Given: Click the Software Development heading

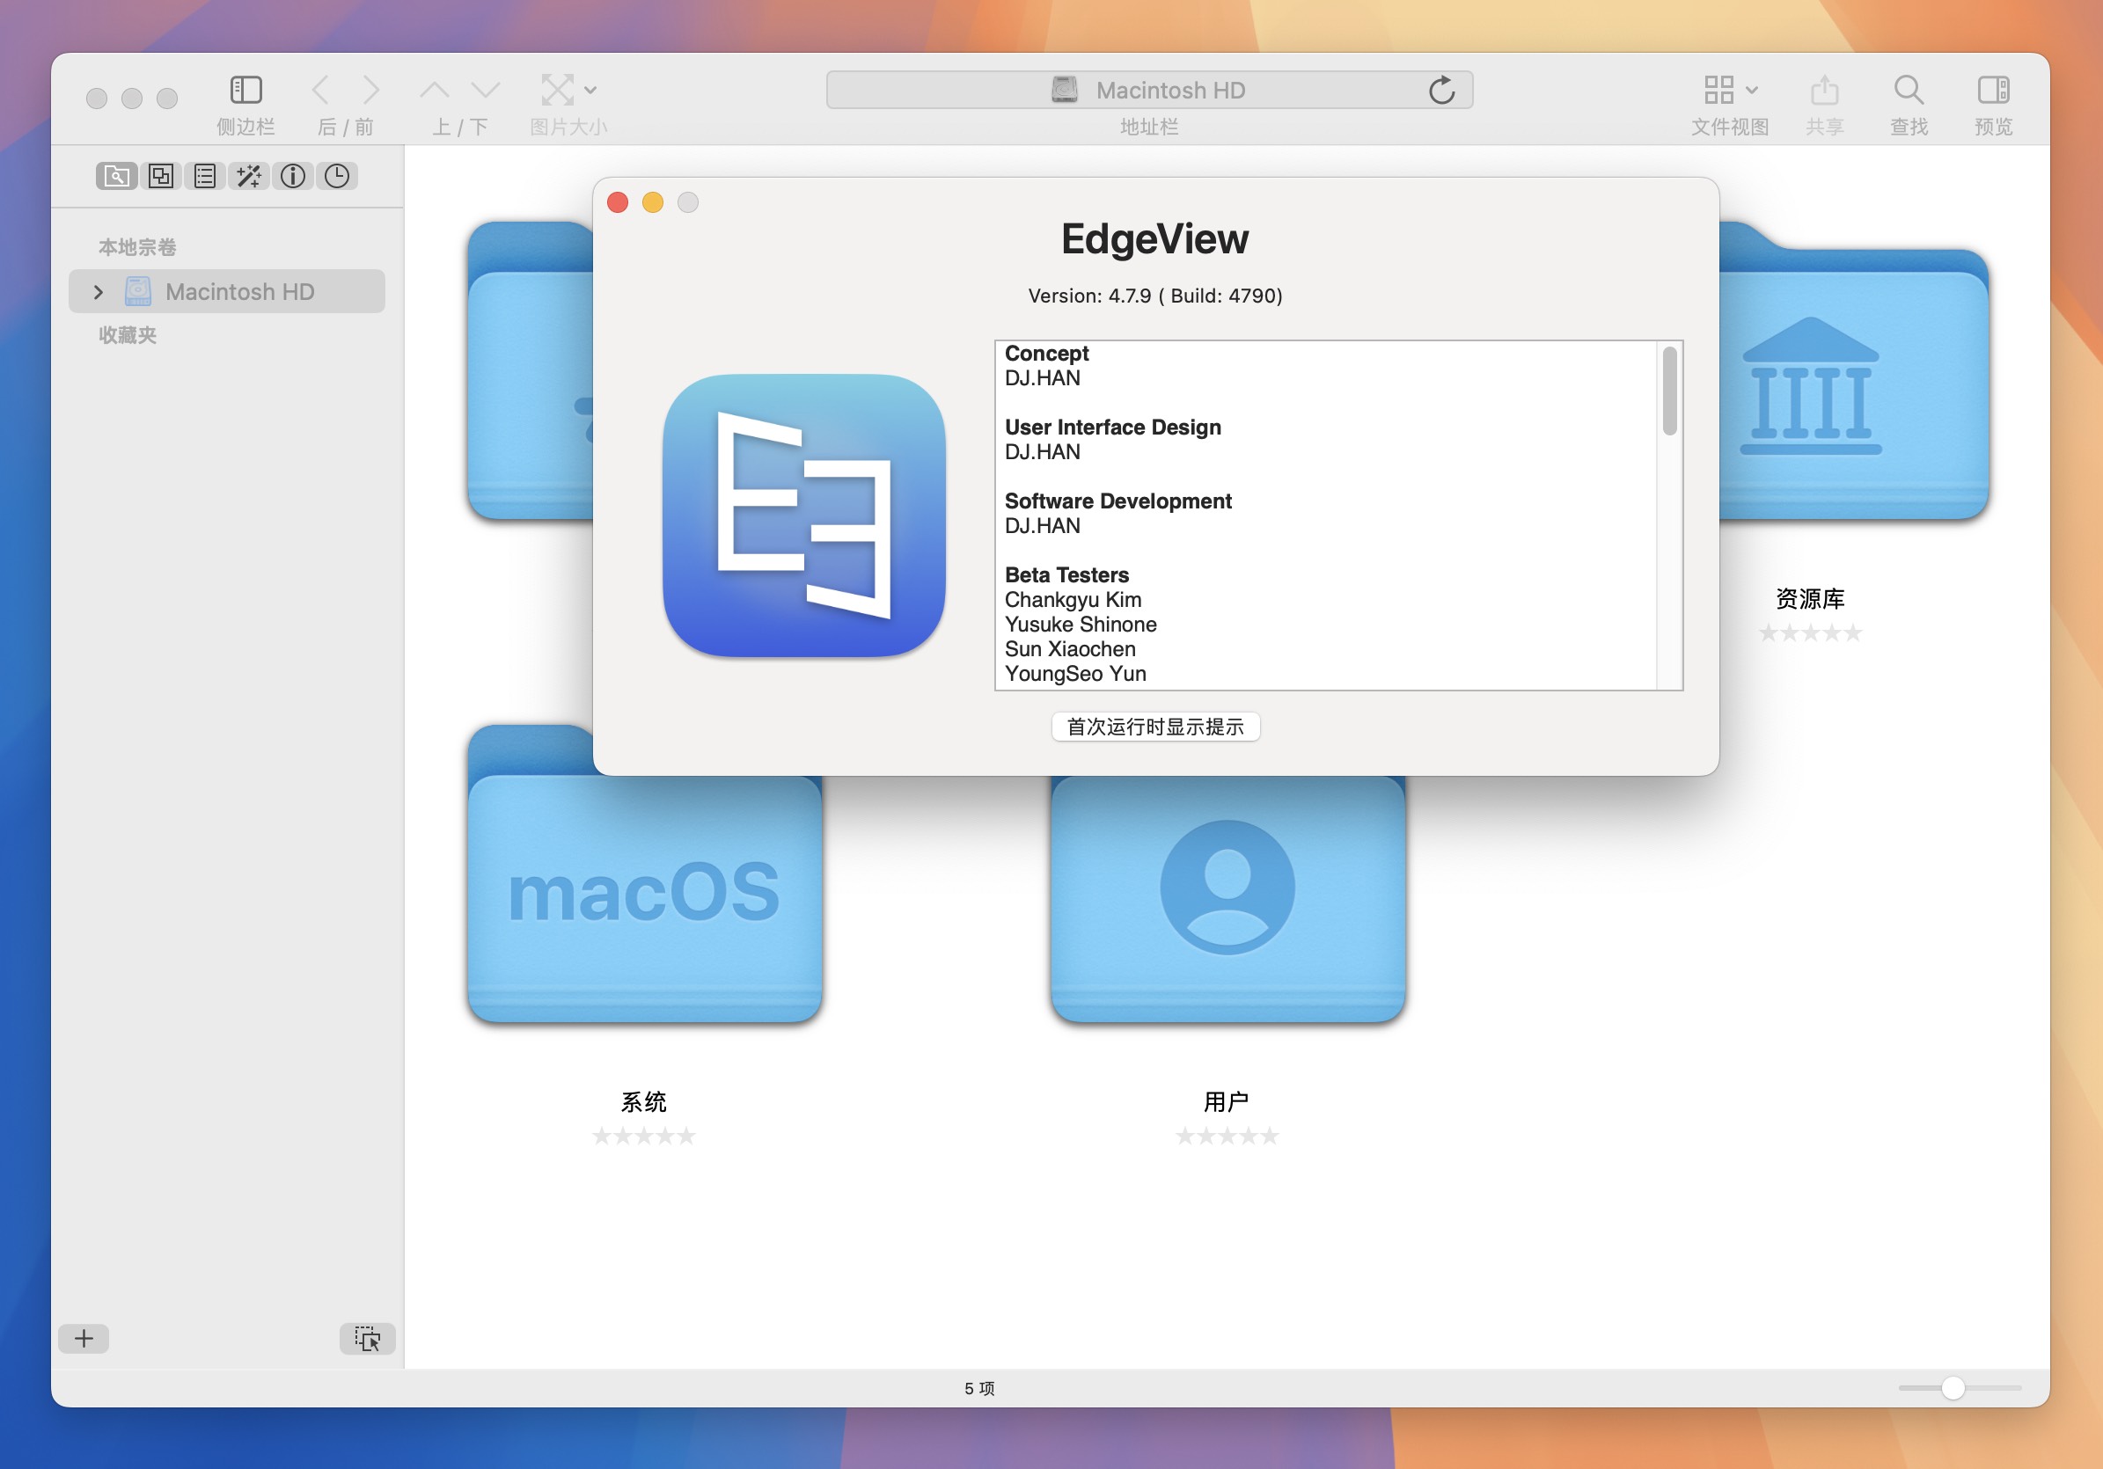Looking at the screenshot, I should 1117,501.
